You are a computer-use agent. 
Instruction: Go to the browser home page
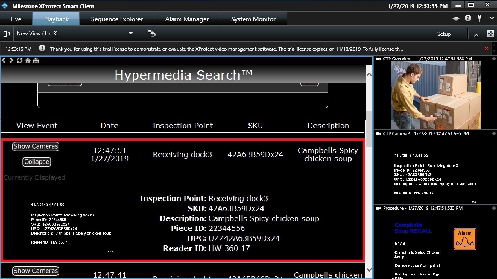(28, 60)
